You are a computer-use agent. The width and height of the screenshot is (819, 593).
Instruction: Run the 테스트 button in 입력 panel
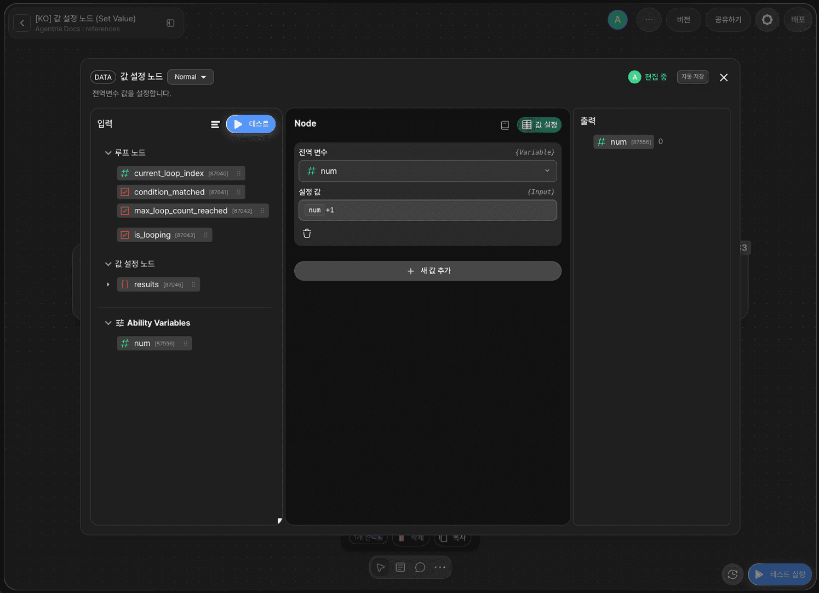click(x=251, y=124)
